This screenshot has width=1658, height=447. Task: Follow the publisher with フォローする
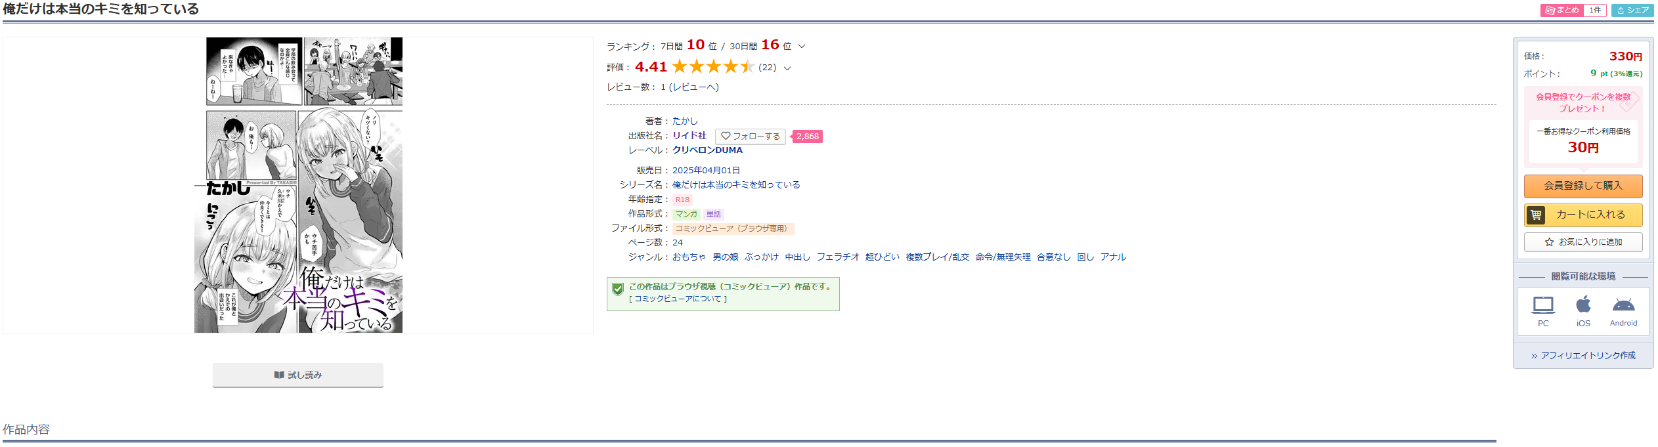tap(750, 137)
